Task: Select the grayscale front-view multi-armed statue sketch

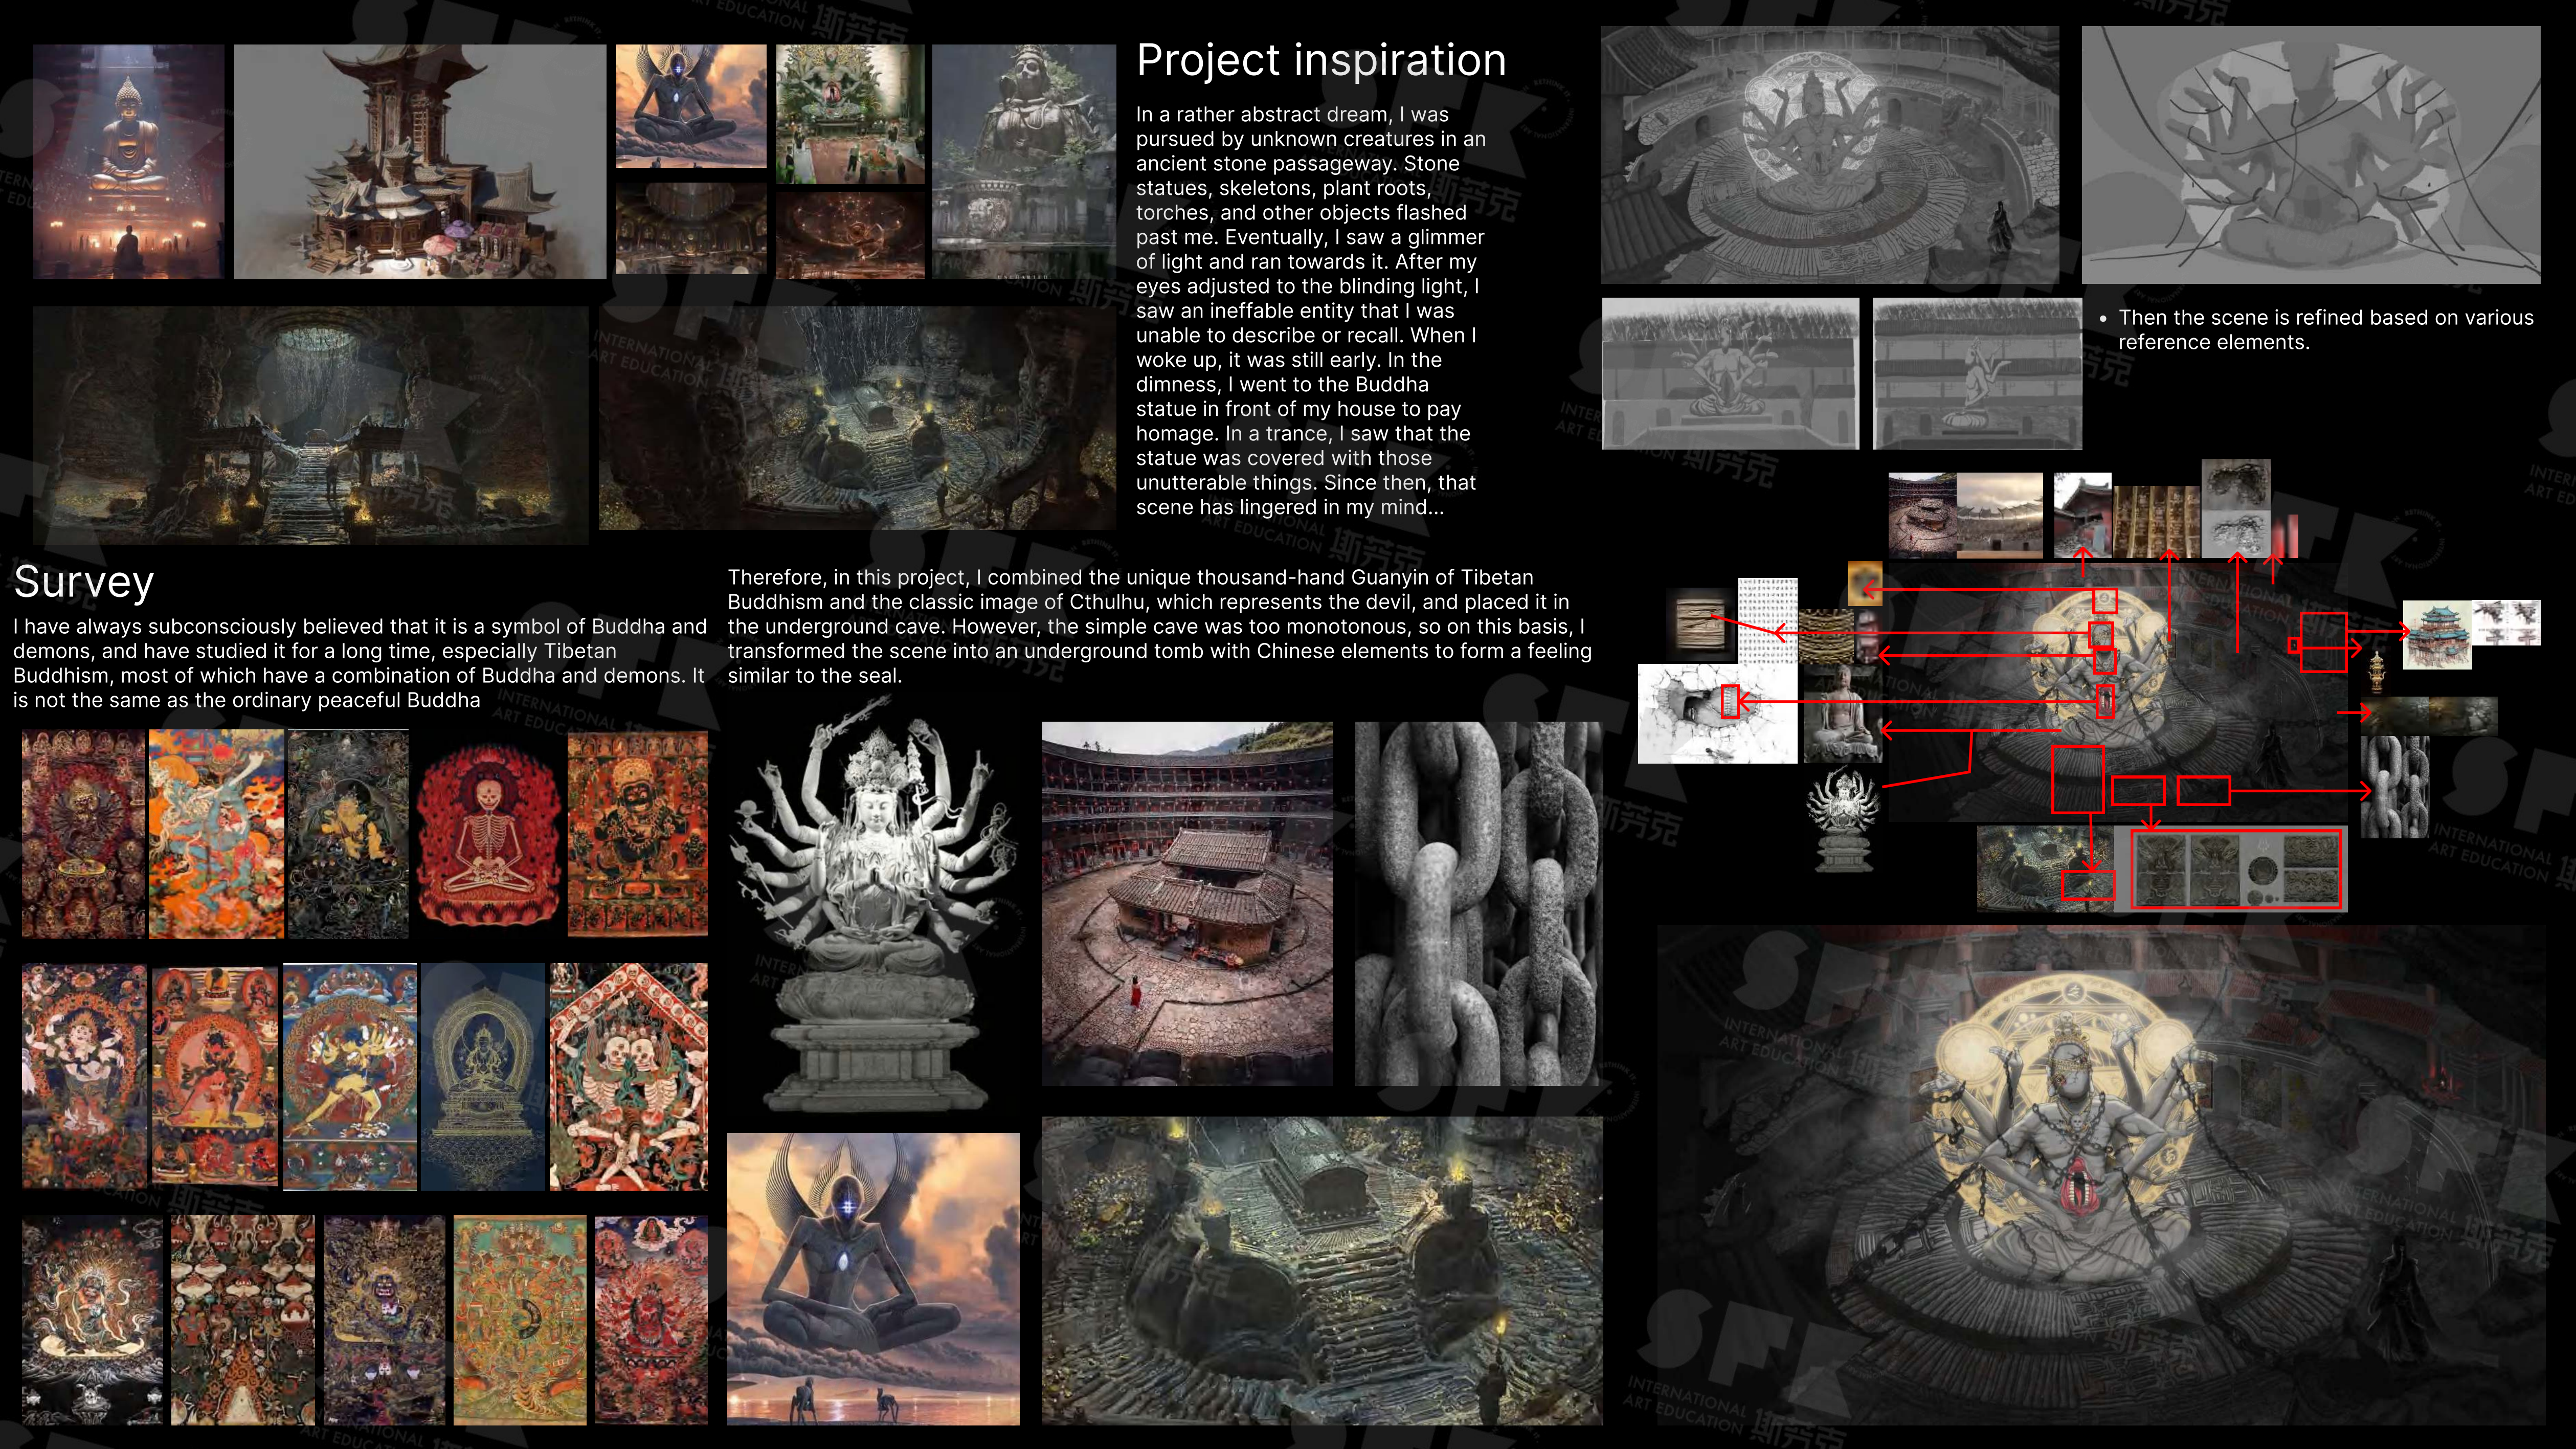Action: click(x=1730, y=373)
